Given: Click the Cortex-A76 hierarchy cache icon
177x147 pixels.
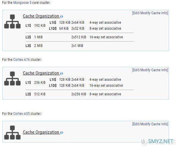Looking at the screenshot, I should click(12, 78).
